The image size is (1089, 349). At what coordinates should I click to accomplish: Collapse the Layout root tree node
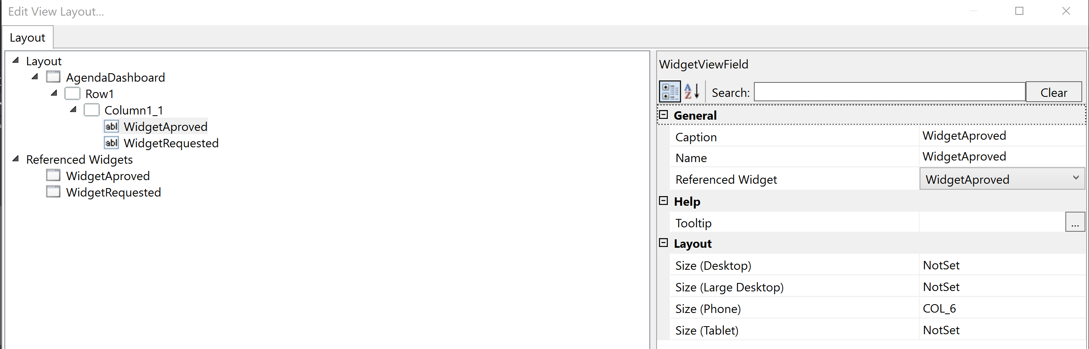point(16,60)
